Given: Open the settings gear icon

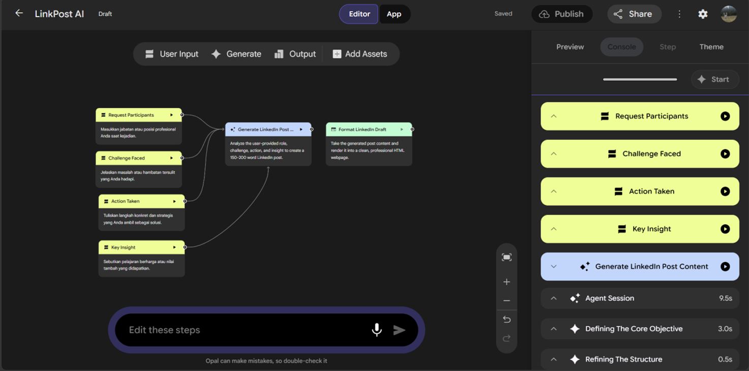Looking at the screenshot, I should (703, 14).
